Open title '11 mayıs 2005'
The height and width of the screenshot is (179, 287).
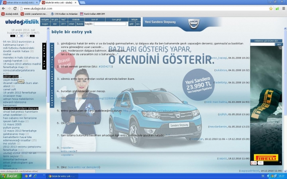click(x=12, y=125)
